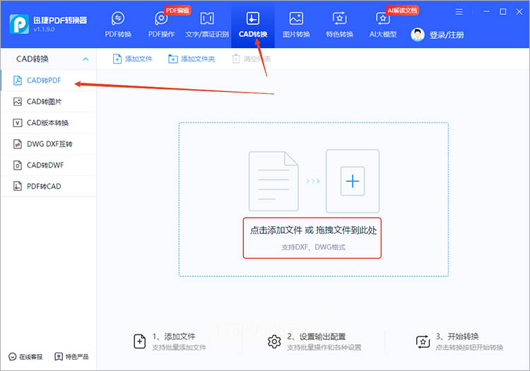The height and width of the screenshot is (371, 530).
Task: Click the 添加文件夹 button
Action: coord(192,59)
